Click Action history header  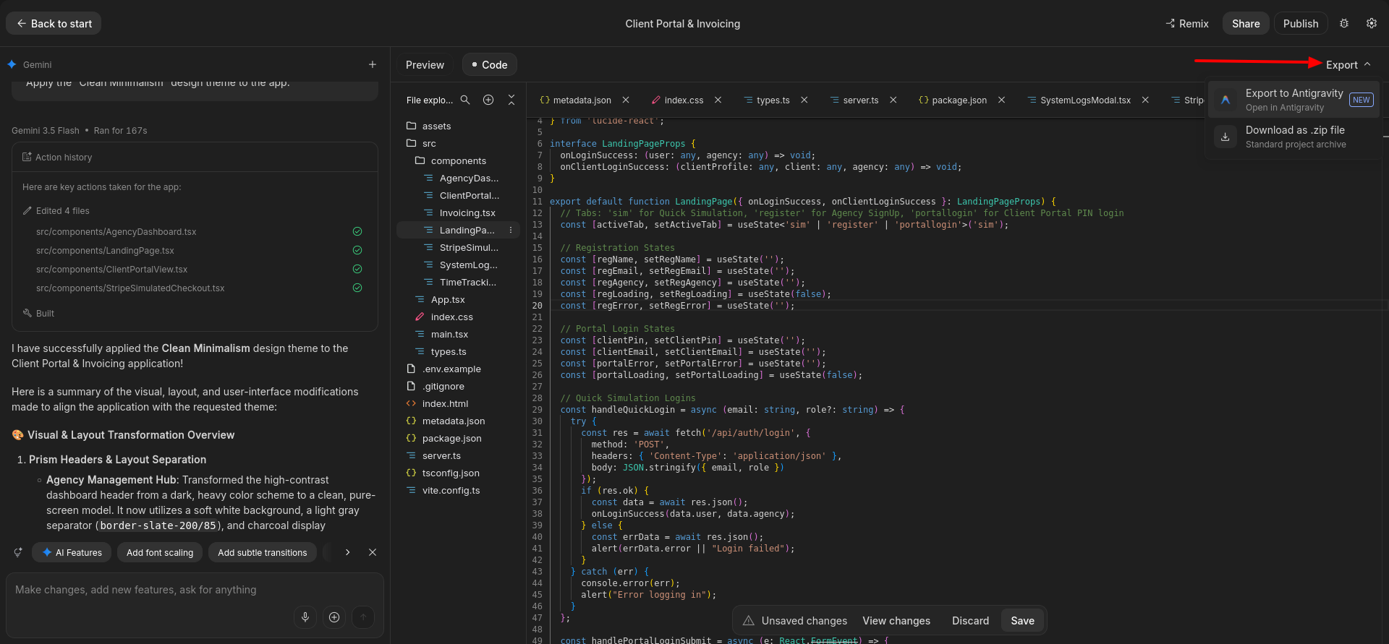pos(195,158)
